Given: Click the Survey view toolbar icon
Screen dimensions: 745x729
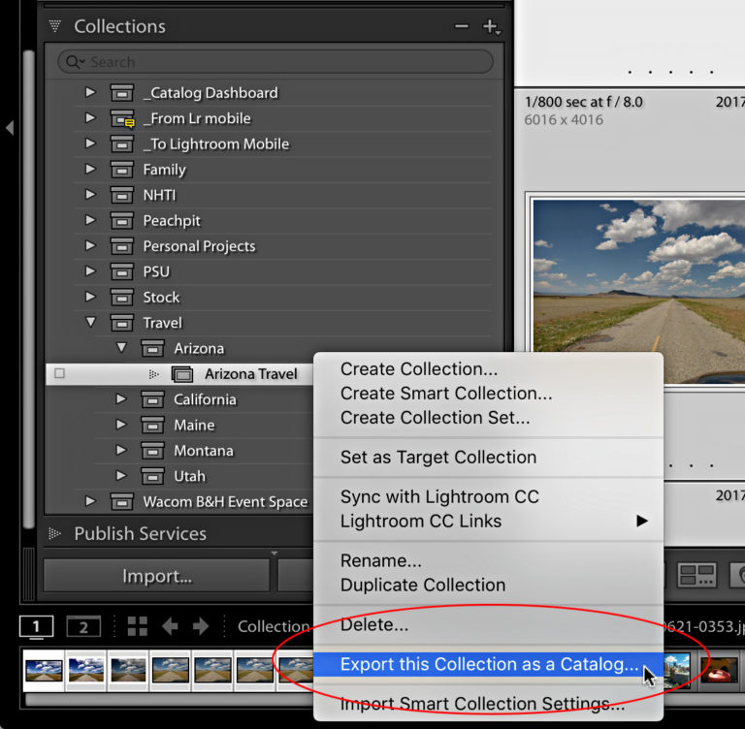Looking at the screenshot, I should point(696,575).
